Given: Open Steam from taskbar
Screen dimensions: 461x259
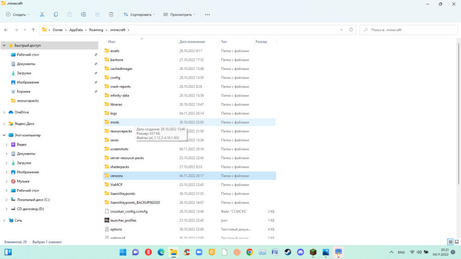Looking at the screenshot, I should pos(288,252).
